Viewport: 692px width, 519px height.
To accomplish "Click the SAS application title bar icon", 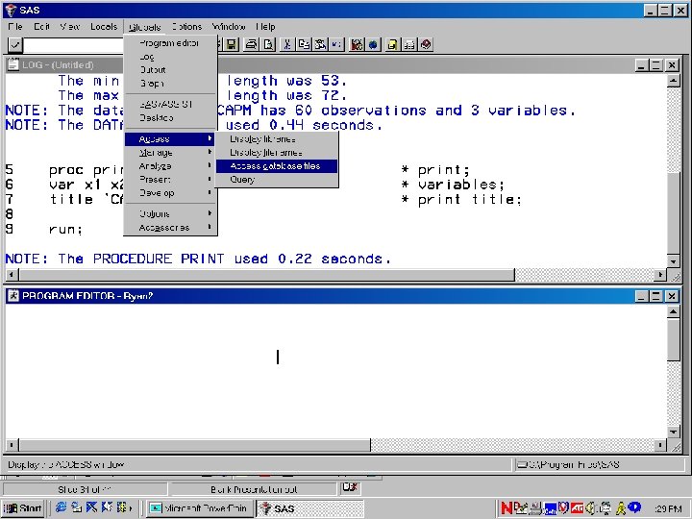I will point(11,10).
